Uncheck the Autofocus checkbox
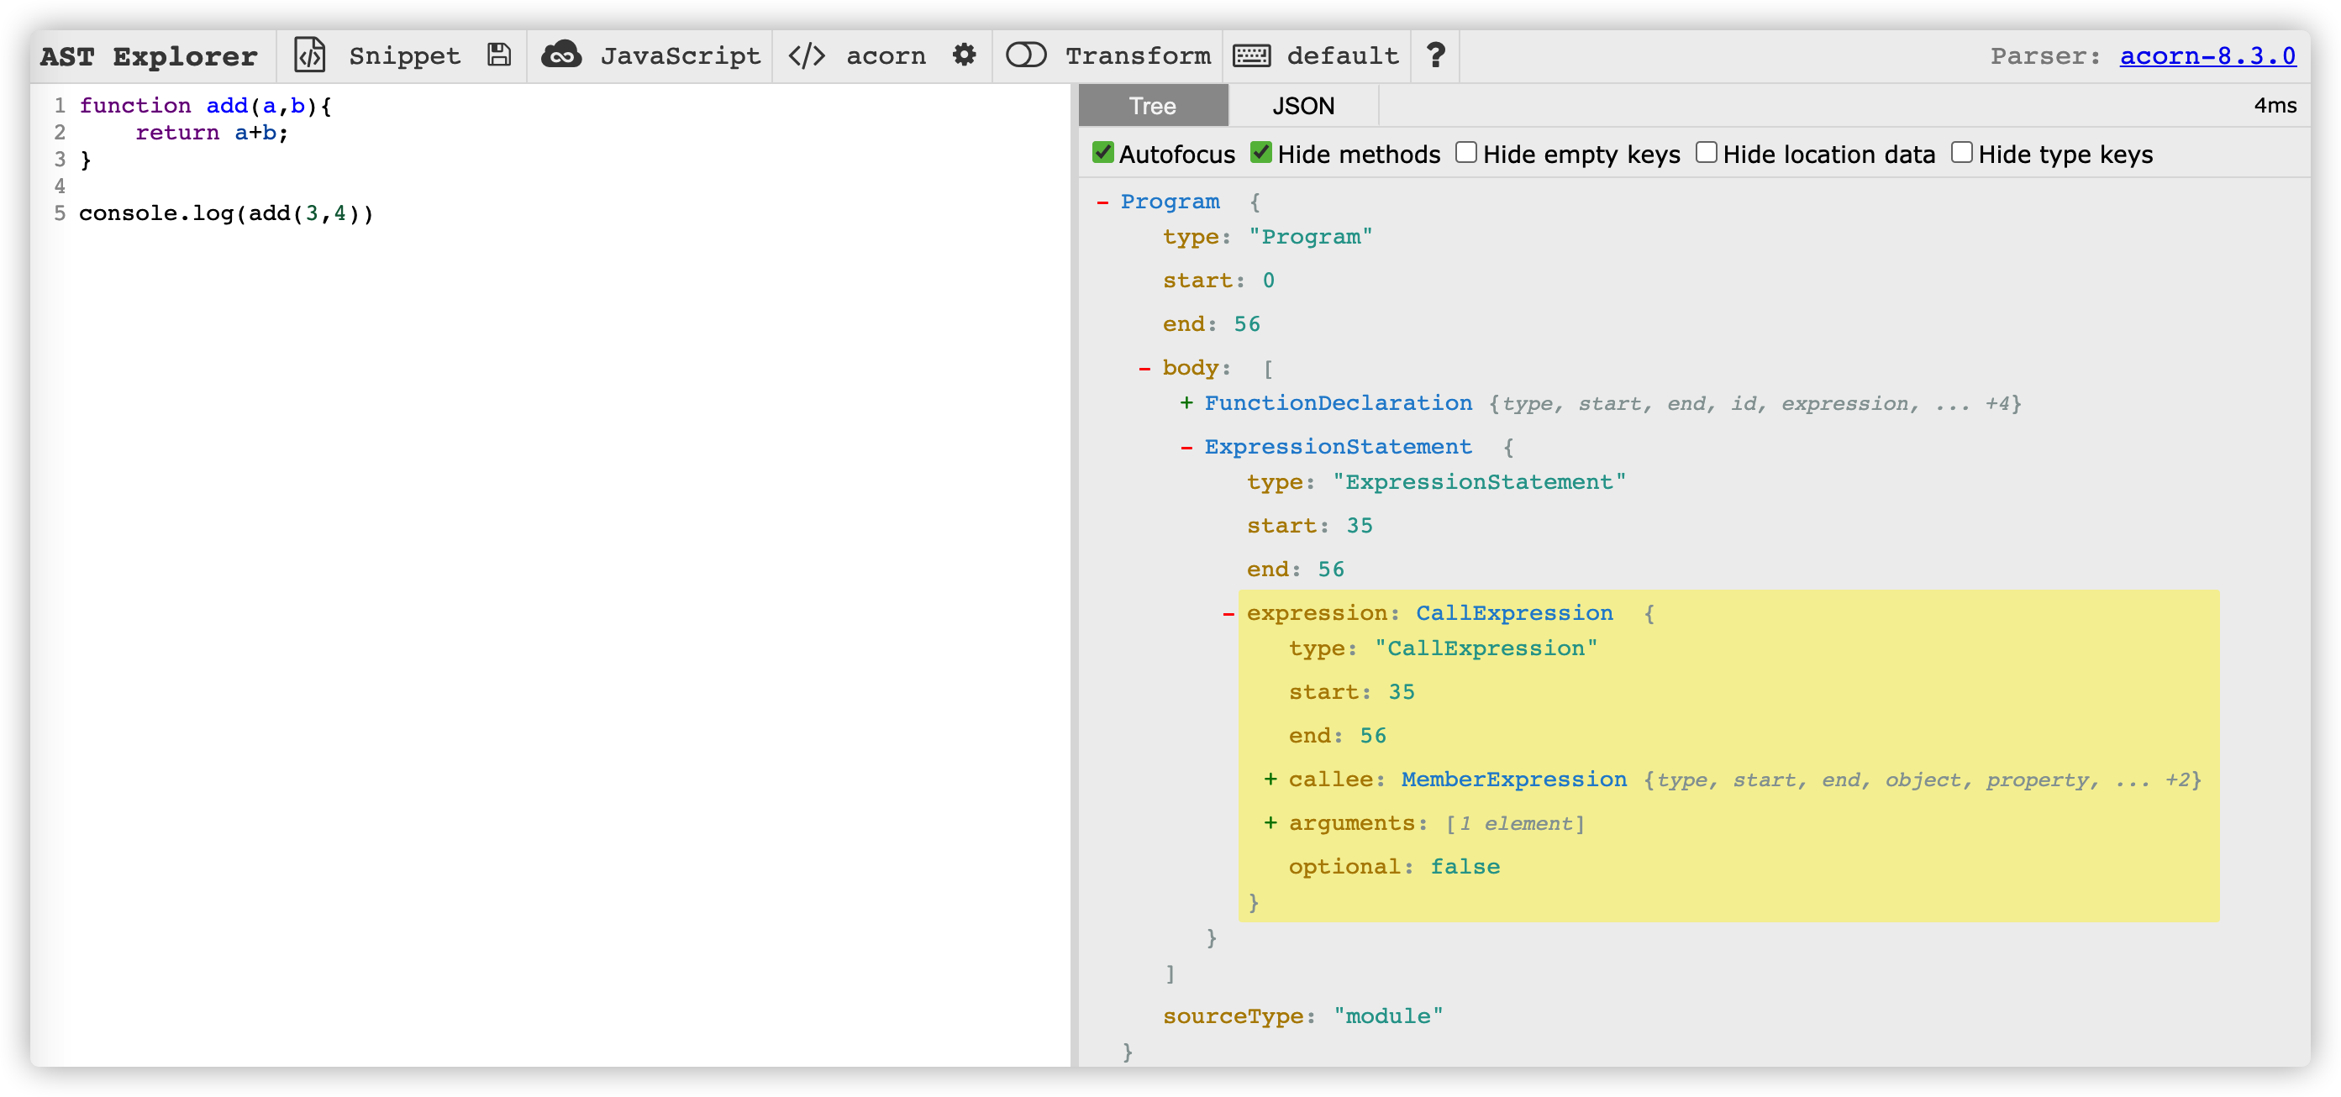 tap(1103, 153)
